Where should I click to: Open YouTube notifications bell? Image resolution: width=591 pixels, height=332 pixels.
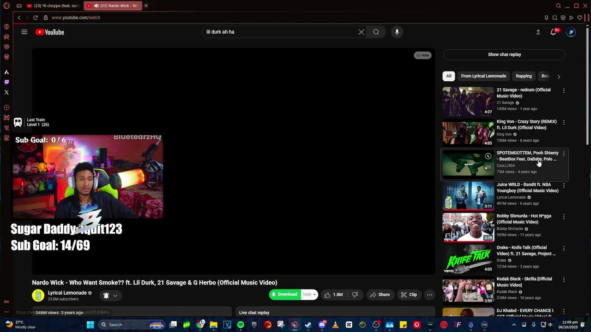pos(554,32)
